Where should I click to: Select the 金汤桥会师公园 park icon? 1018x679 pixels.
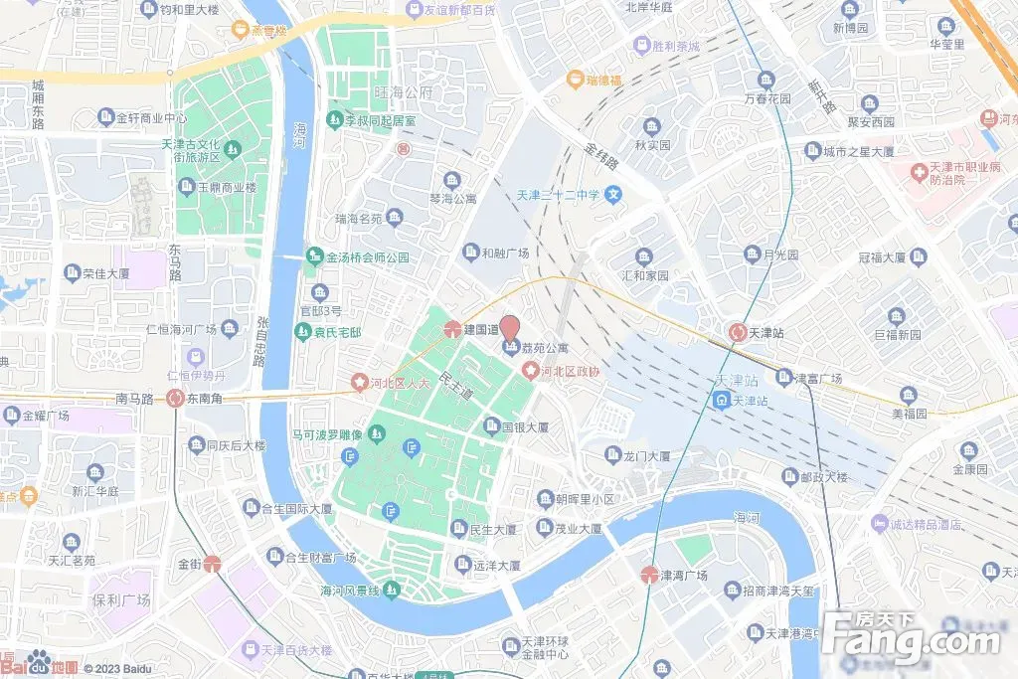click(x=315, y=256)
